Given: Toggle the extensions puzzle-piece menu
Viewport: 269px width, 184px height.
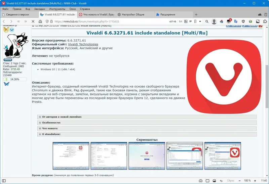Looking at the screenshot, I should pyautogui.click(x=265, y=21).
